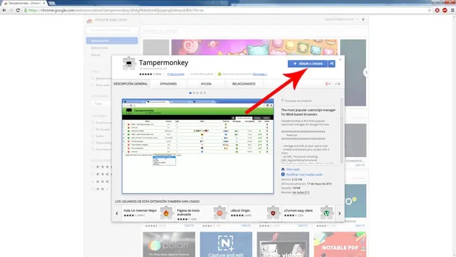This screenshot has height=257, width=456.
Task: Click the Página de inicio avanzada puzzle icon
Action: tap(220, 213)
